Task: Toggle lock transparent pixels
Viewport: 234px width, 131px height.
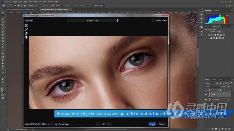Action: pos(209,90)
